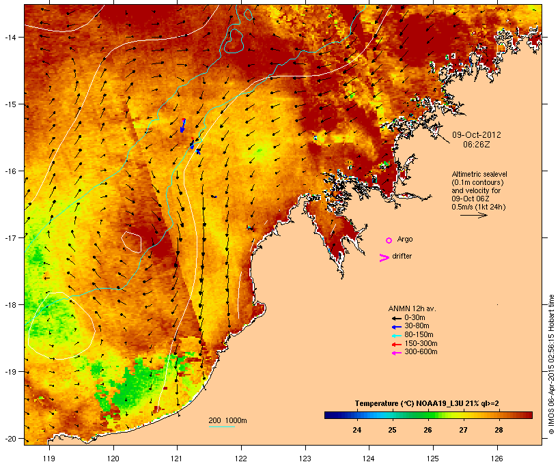Click the blue 30-80m arrow legend icon
The height and width of the screenshot is (464, 560).
click(396, 327)
